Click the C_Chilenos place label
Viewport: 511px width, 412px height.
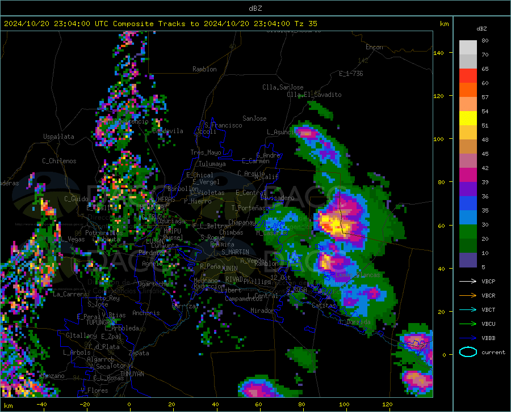tap(59, 161)
